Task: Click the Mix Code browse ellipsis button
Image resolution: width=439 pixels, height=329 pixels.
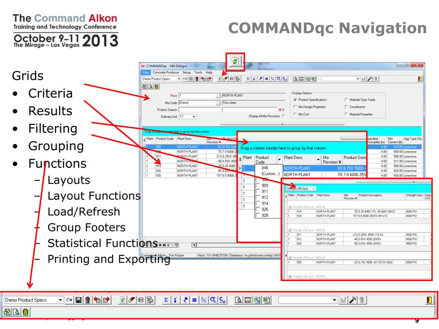Action: 218,103
